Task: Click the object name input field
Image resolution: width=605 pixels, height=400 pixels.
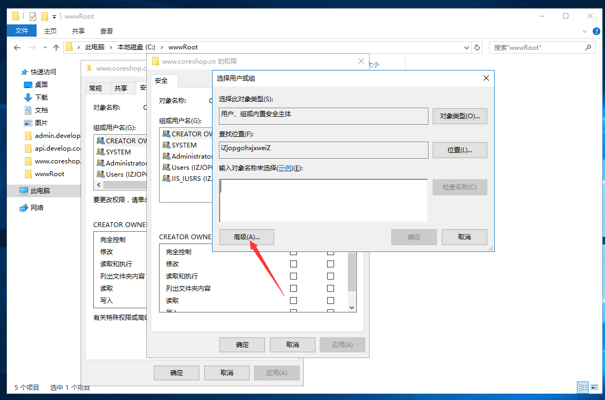Action: [323, 200]
